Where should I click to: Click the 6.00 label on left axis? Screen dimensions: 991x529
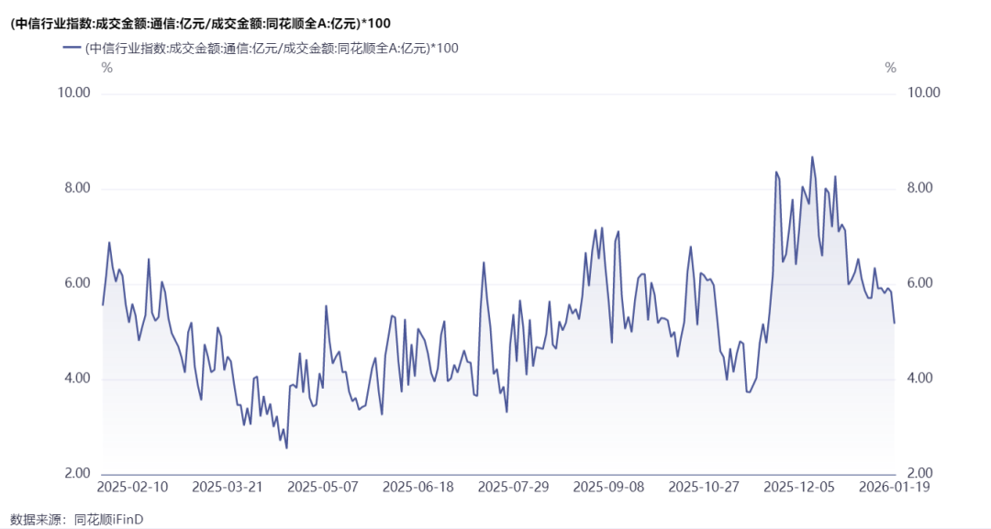(x=78, y=283)
